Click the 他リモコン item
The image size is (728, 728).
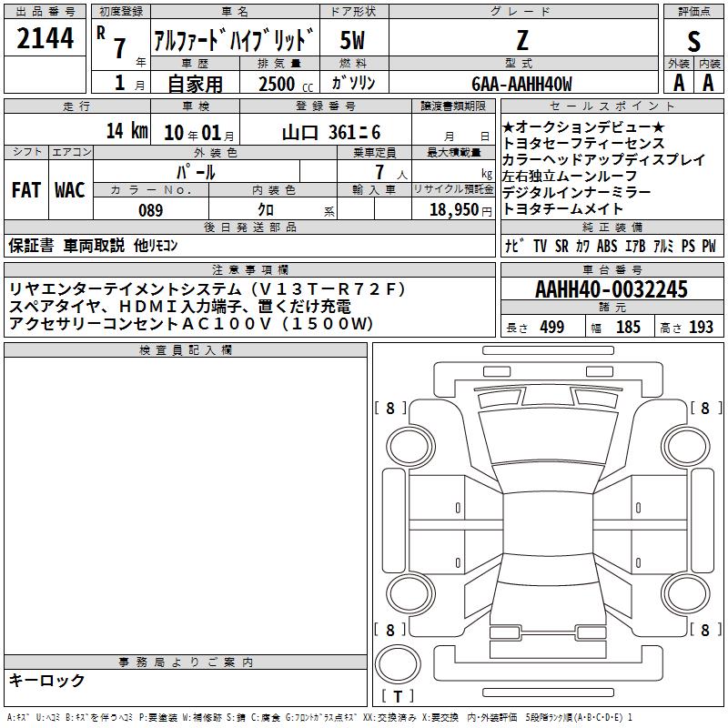tap(156, 245)
